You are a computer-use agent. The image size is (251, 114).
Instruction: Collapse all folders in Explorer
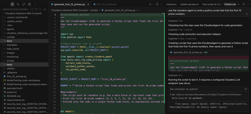click(x=44, y=10)
